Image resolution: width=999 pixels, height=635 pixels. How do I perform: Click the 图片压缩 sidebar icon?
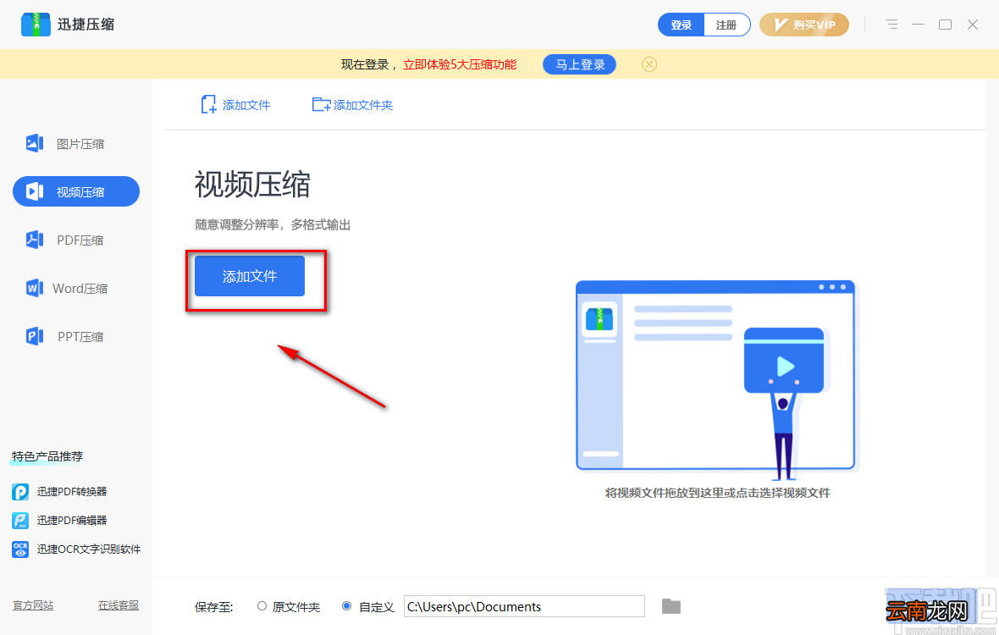pyautogui.click(x=35, y=143)
